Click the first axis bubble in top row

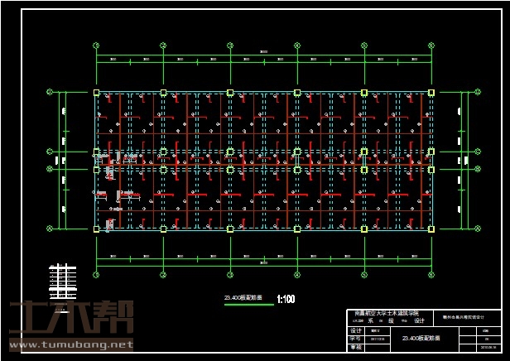(x=97, y=46)
